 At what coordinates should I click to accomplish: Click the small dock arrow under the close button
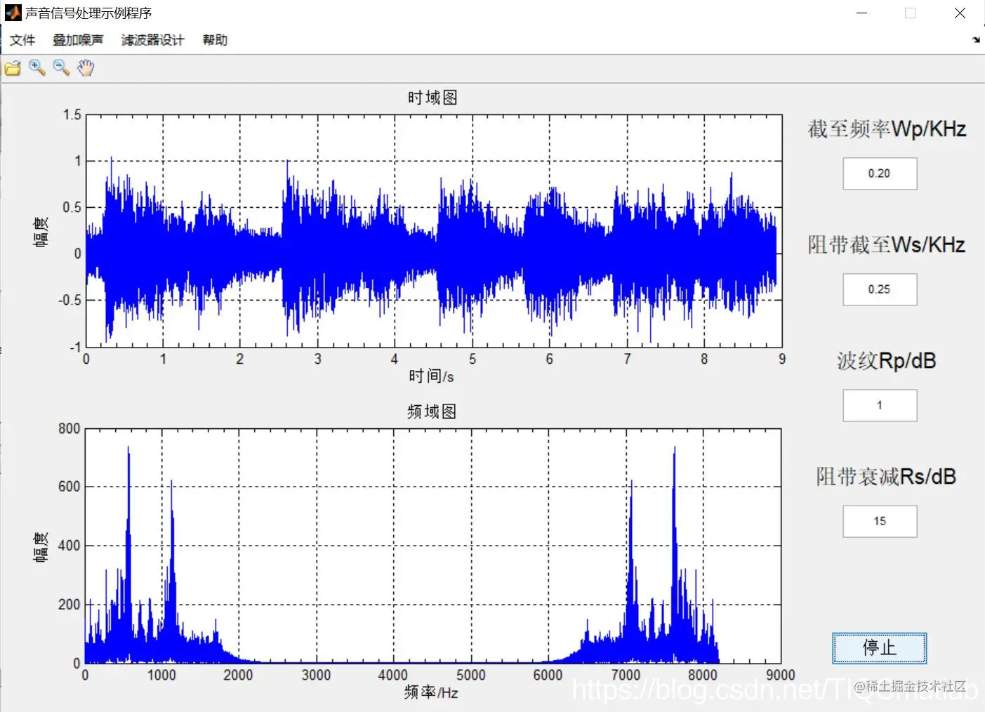976,39
